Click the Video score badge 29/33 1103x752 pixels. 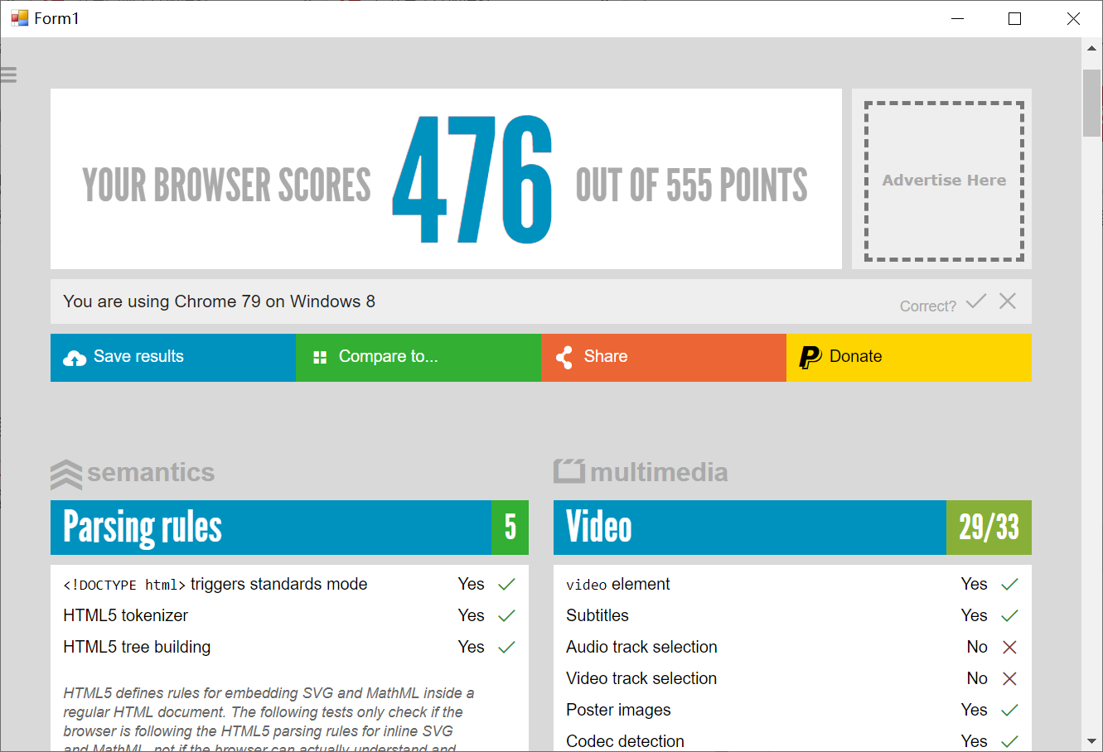click(989, 528)
